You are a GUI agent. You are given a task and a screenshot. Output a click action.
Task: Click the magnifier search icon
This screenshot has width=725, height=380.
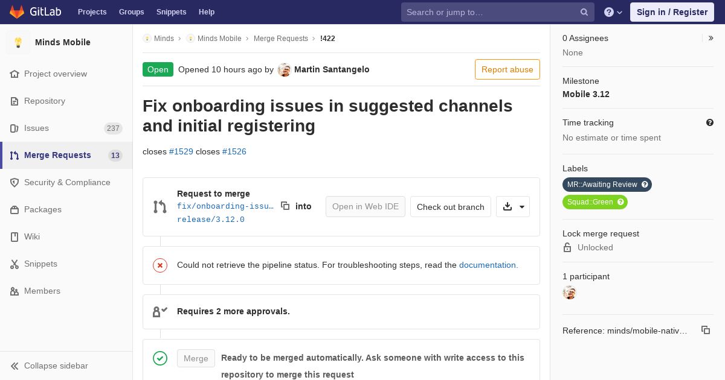coord(584,12)
